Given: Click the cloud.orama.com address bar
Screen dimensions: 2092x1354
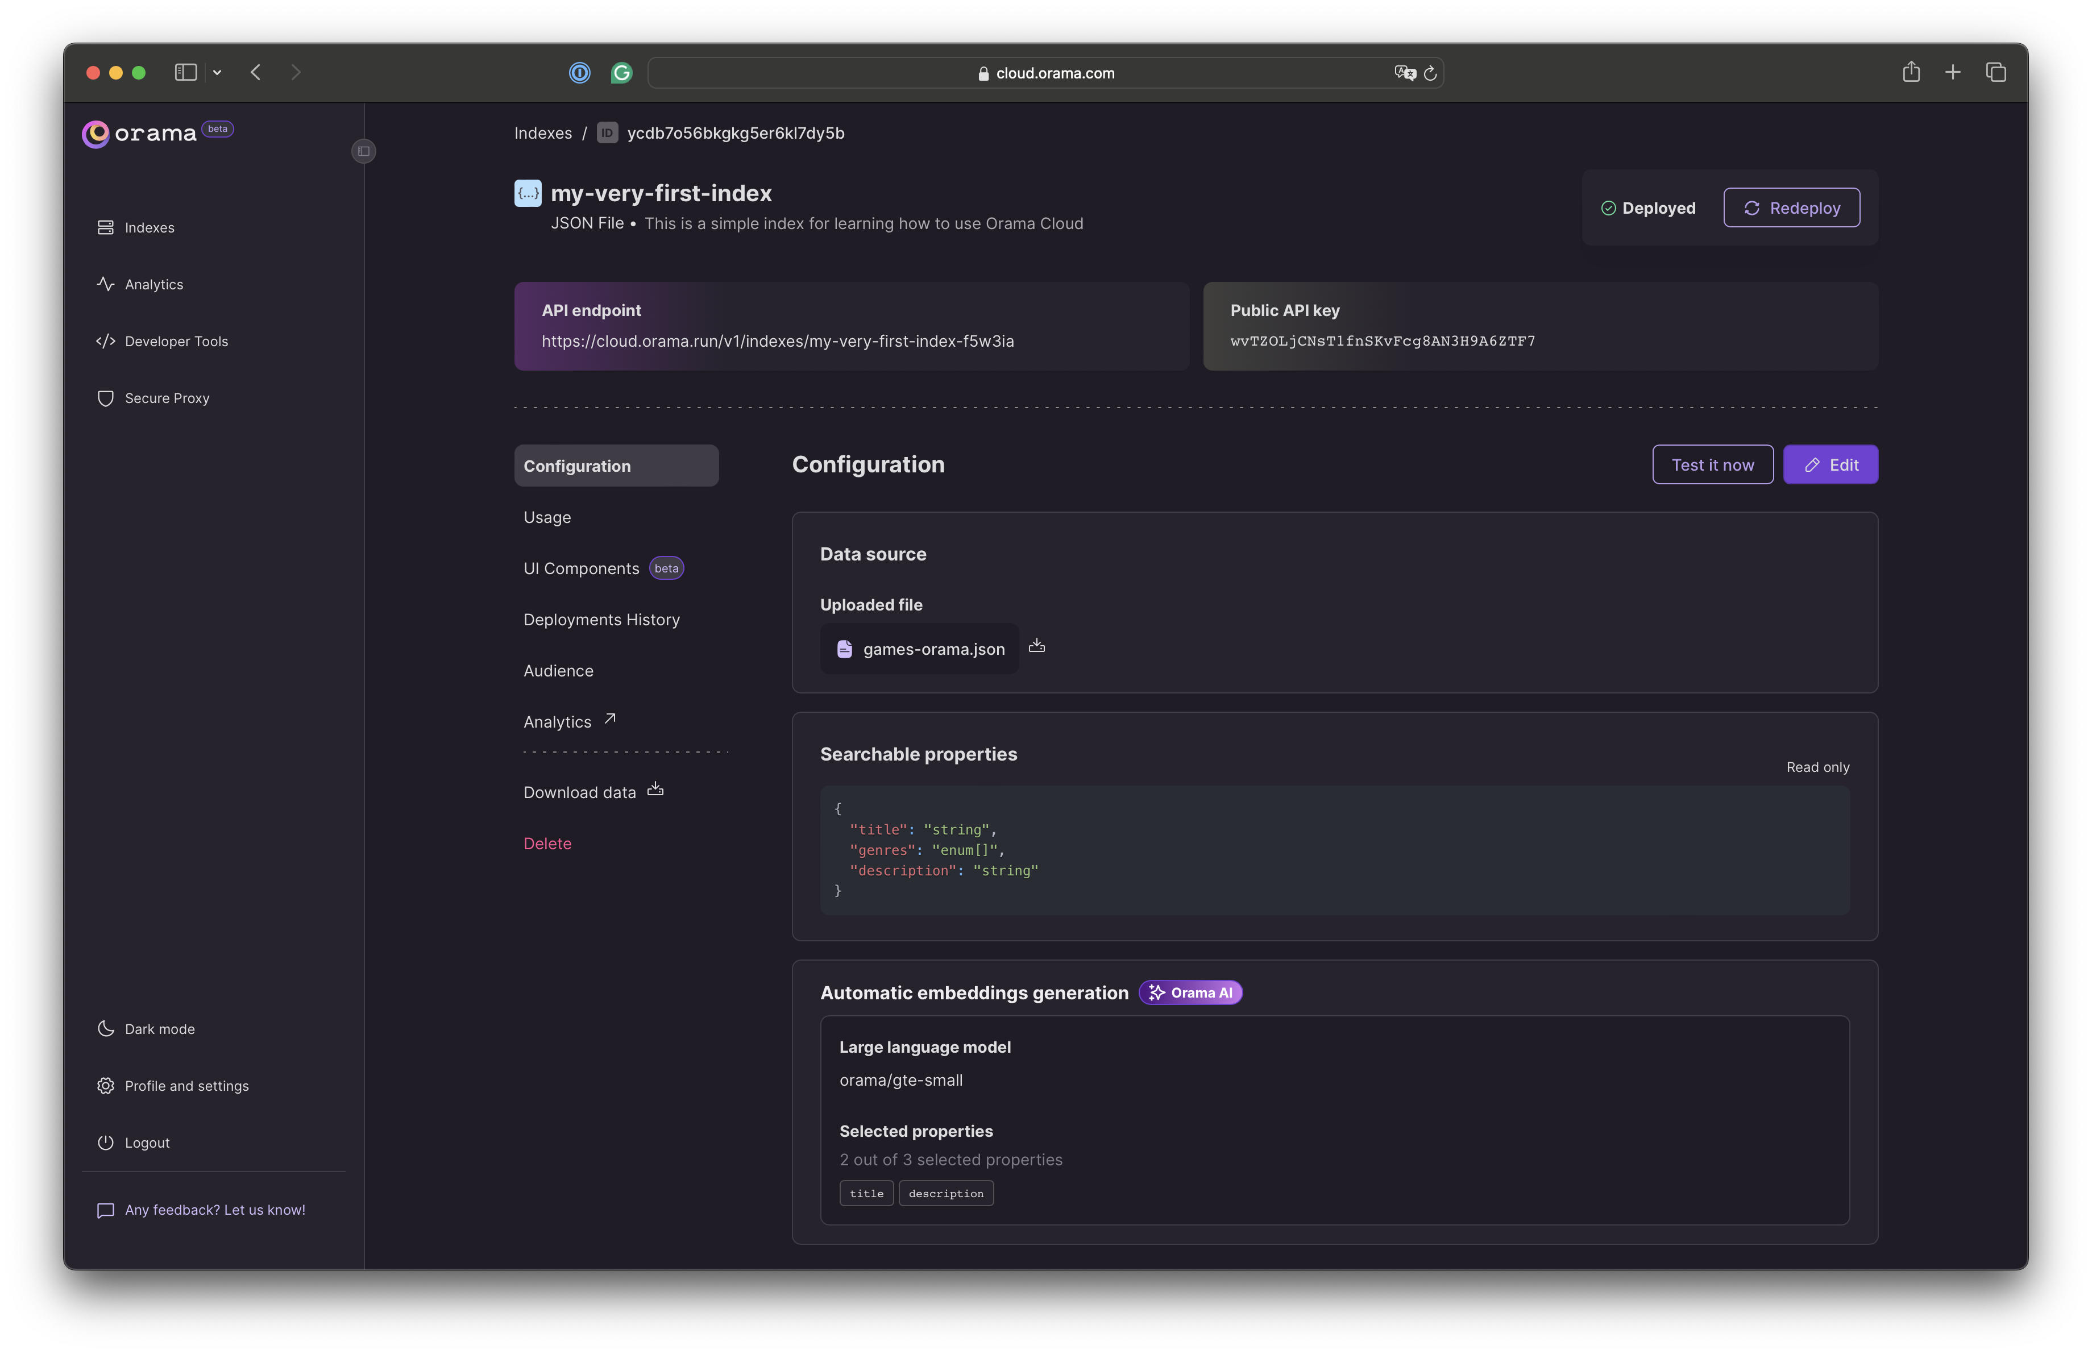Looking at the screenshot, I should (1046, 73).
